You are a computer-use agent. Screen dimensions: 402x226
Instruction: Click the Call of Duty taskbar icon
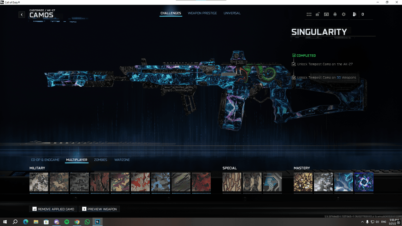98,222
